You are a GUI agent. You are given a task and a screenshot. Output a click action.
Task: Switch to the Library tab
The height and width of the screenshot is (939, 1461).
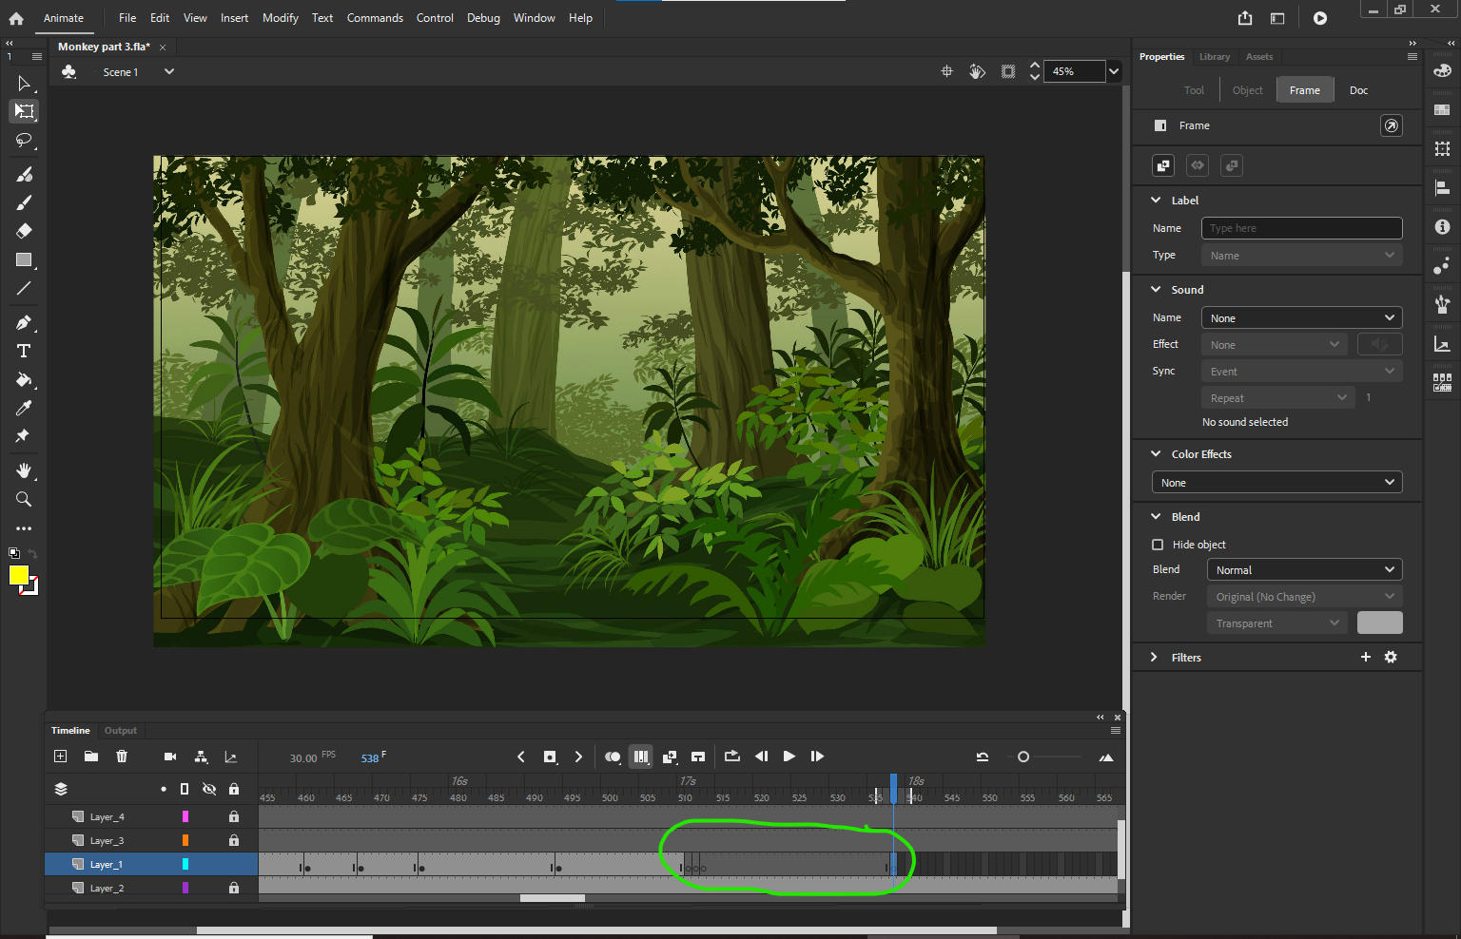(x=1215, y=57)
